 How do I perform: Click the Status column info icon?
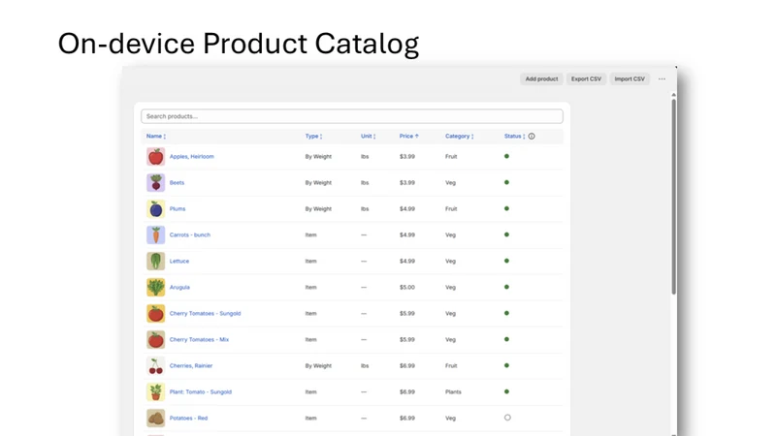coord(532,137)
